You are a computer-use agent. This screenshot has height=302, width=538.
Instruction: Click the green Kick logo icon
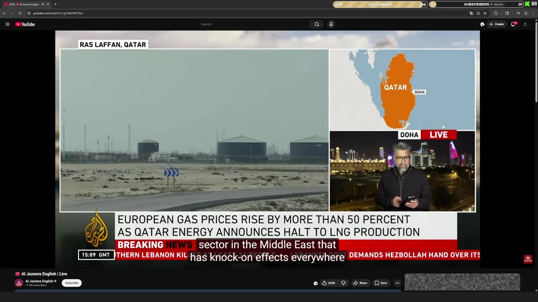click(527, 4)
